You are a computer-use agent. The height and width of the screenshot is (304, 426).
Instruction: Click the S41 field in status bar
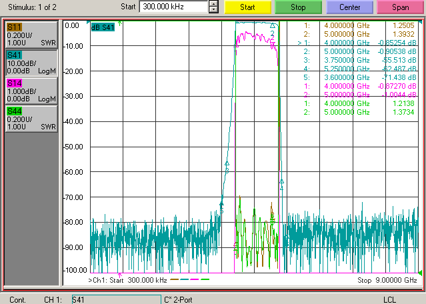pyautogui.click(x=117, y=299)
